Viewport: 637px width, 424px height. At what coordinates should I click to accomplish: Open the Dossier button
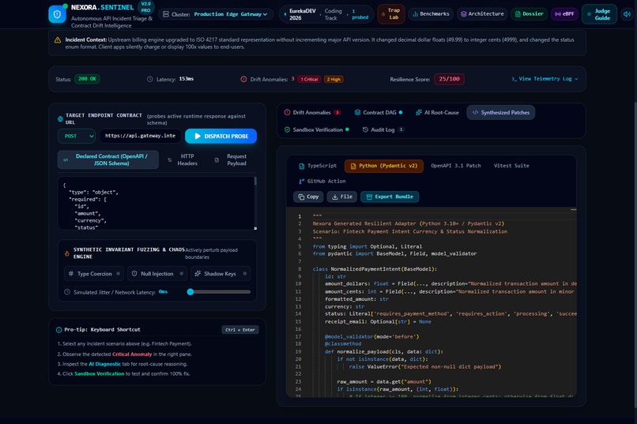tap(529, 13)
